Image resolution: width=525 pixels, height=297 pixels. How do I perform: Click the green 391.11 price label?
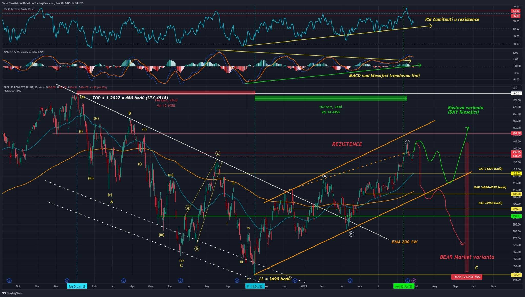click(516, 216)
